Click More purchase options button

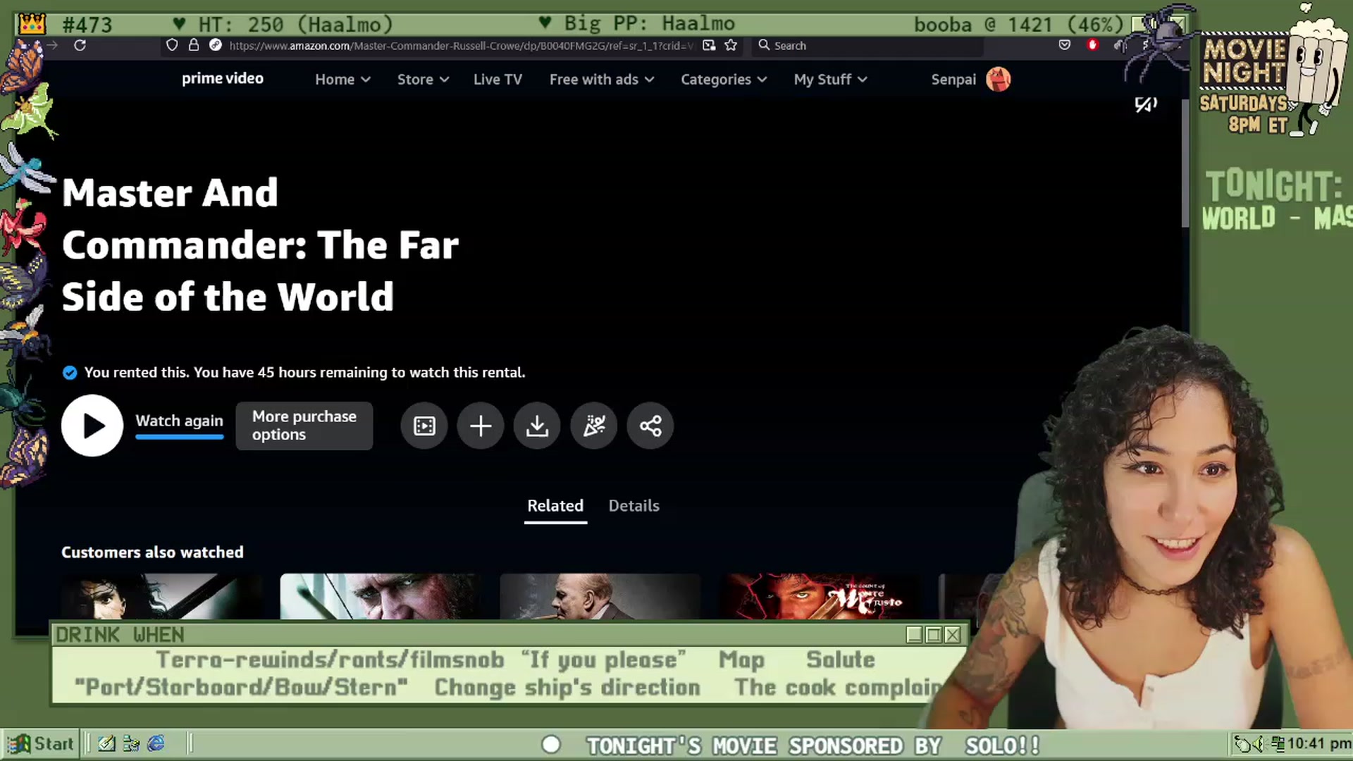tap(304, 426)
